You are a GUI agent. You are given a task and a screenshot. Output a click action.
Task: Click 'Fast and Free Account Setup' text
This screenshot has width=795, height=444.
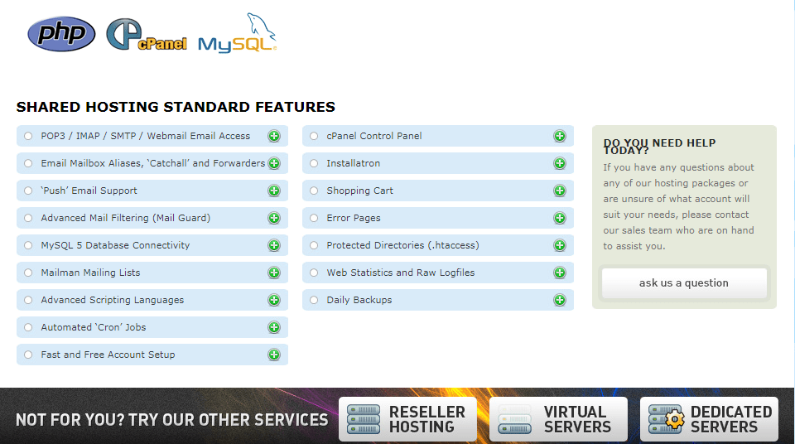108,355
